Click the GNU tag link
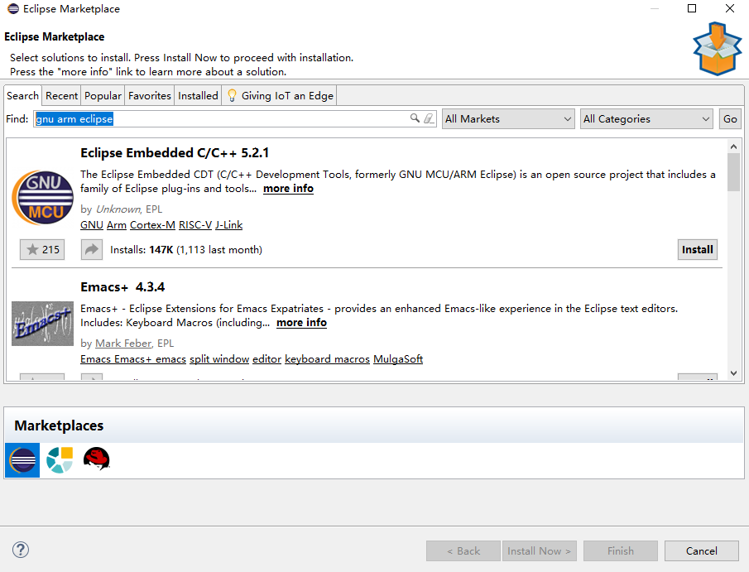The image size is (749, 572). click(92, 225)
